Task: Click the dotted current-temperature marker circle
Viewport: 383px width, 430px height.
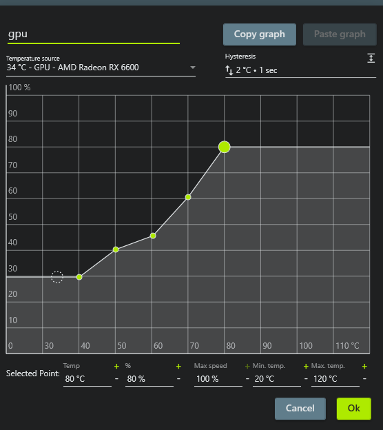Action: coord(57,277)
